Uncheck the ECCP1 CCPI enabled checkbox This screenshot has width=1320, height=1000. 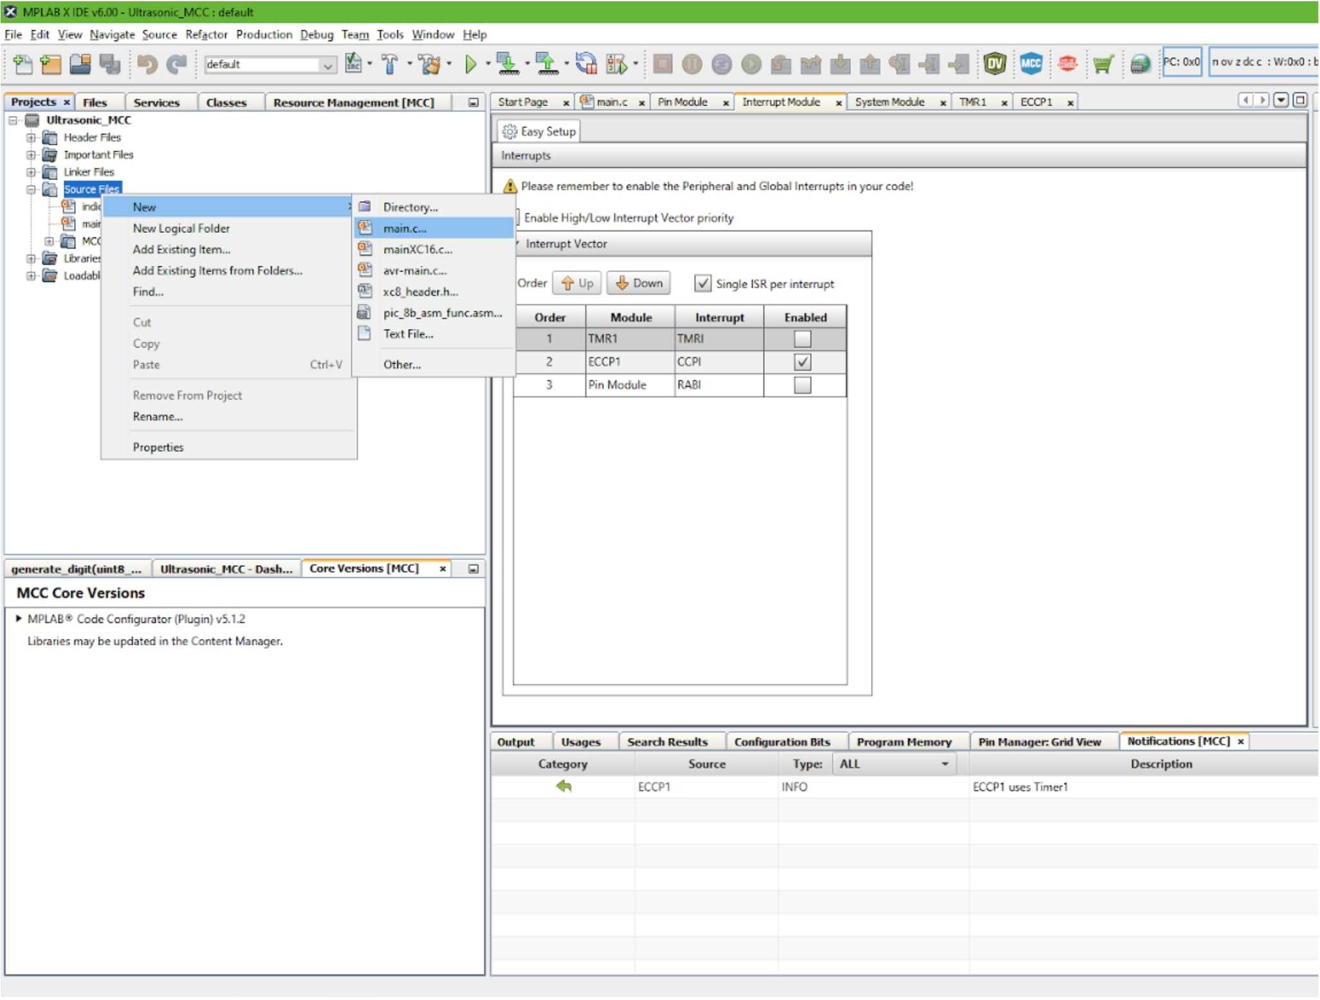802,362
